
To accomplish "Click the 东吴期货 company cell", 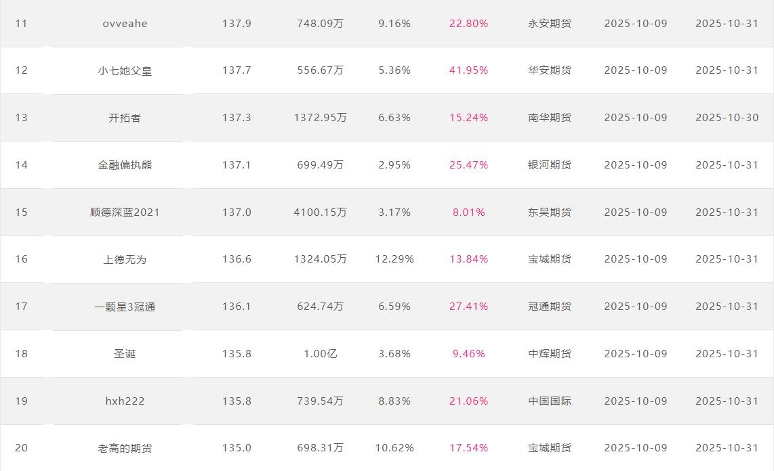I will coord(550,212).
